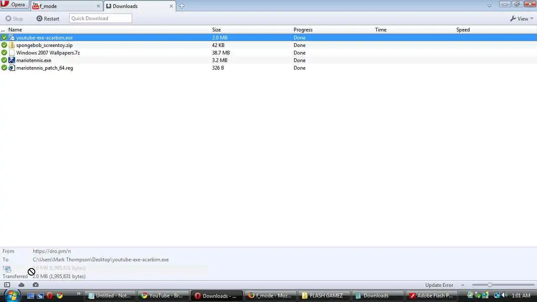Image resolution: width=537 pixels, height=302 pixels.
Task: Switch to f_mode Mozilla Firefox taskbar window
Action: [x=270, y=296]
